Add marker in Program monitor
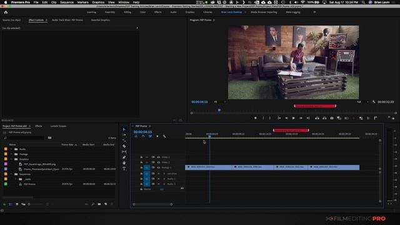Viewport: 400px width, 225px height. (256, 118)
